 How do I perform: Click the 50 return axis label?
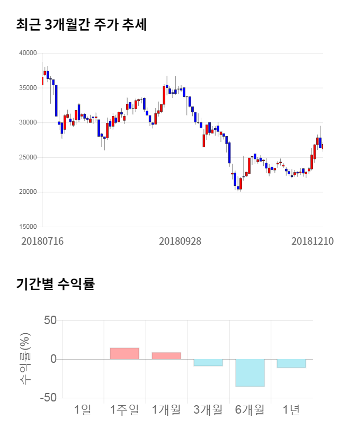50,321
